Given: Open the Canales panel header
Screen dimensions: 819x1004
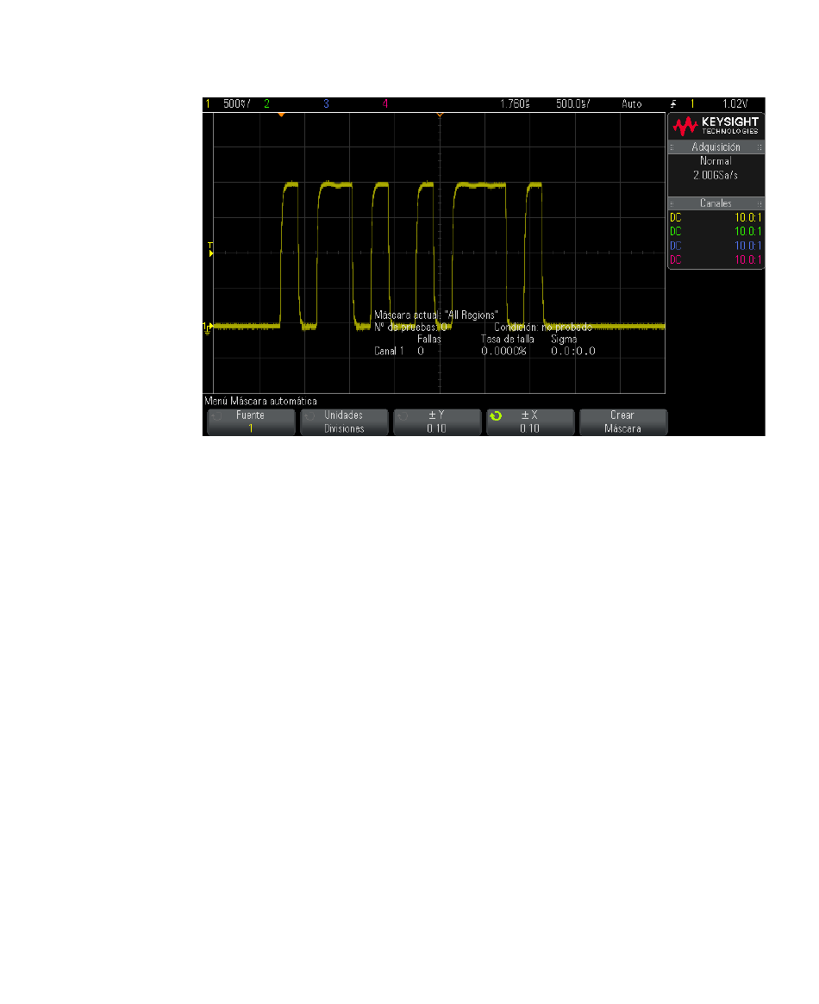Looking at the screenshot, I should [x=716, y=203].
